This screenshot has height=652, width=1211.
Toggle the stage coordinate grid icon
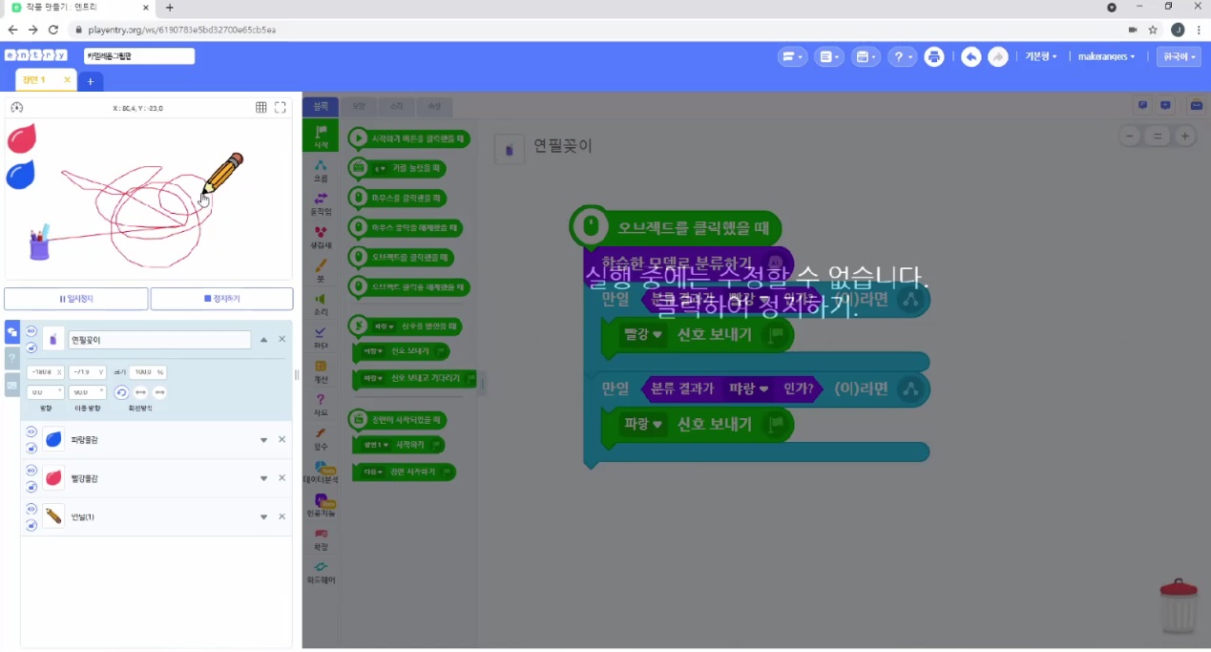pos(261,108)
